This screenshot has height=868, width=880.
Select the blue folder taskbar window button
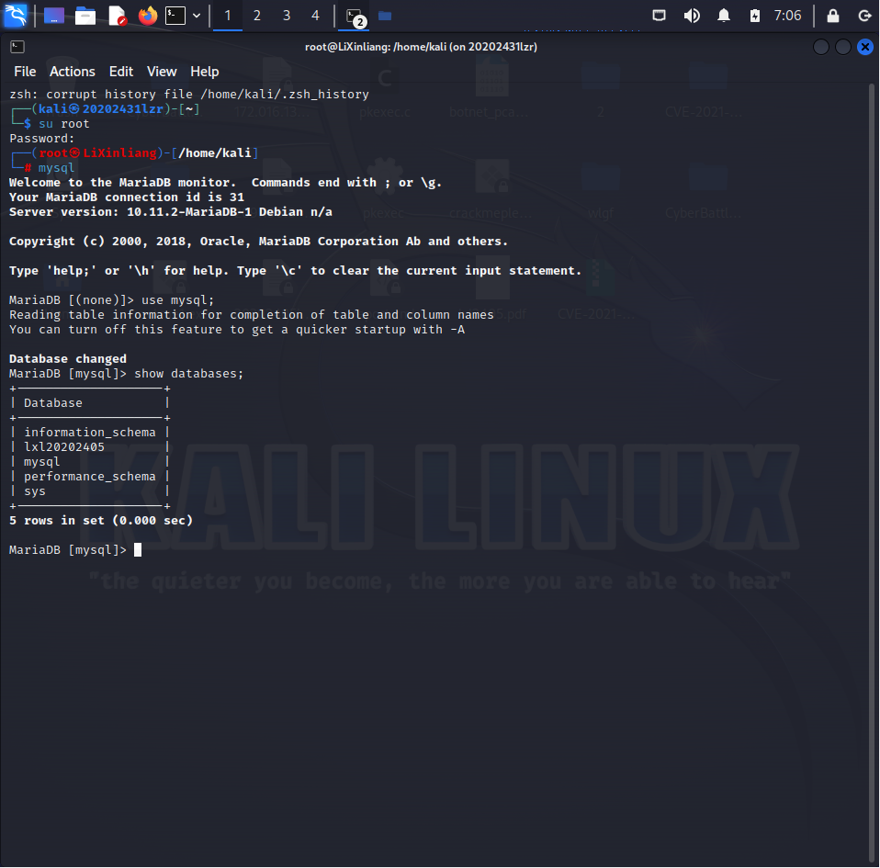click(385, 16)
